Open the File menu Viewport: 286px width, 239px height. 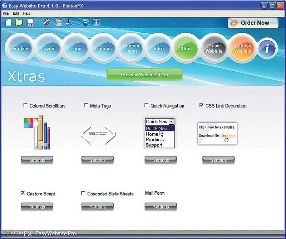click(6, 13)
